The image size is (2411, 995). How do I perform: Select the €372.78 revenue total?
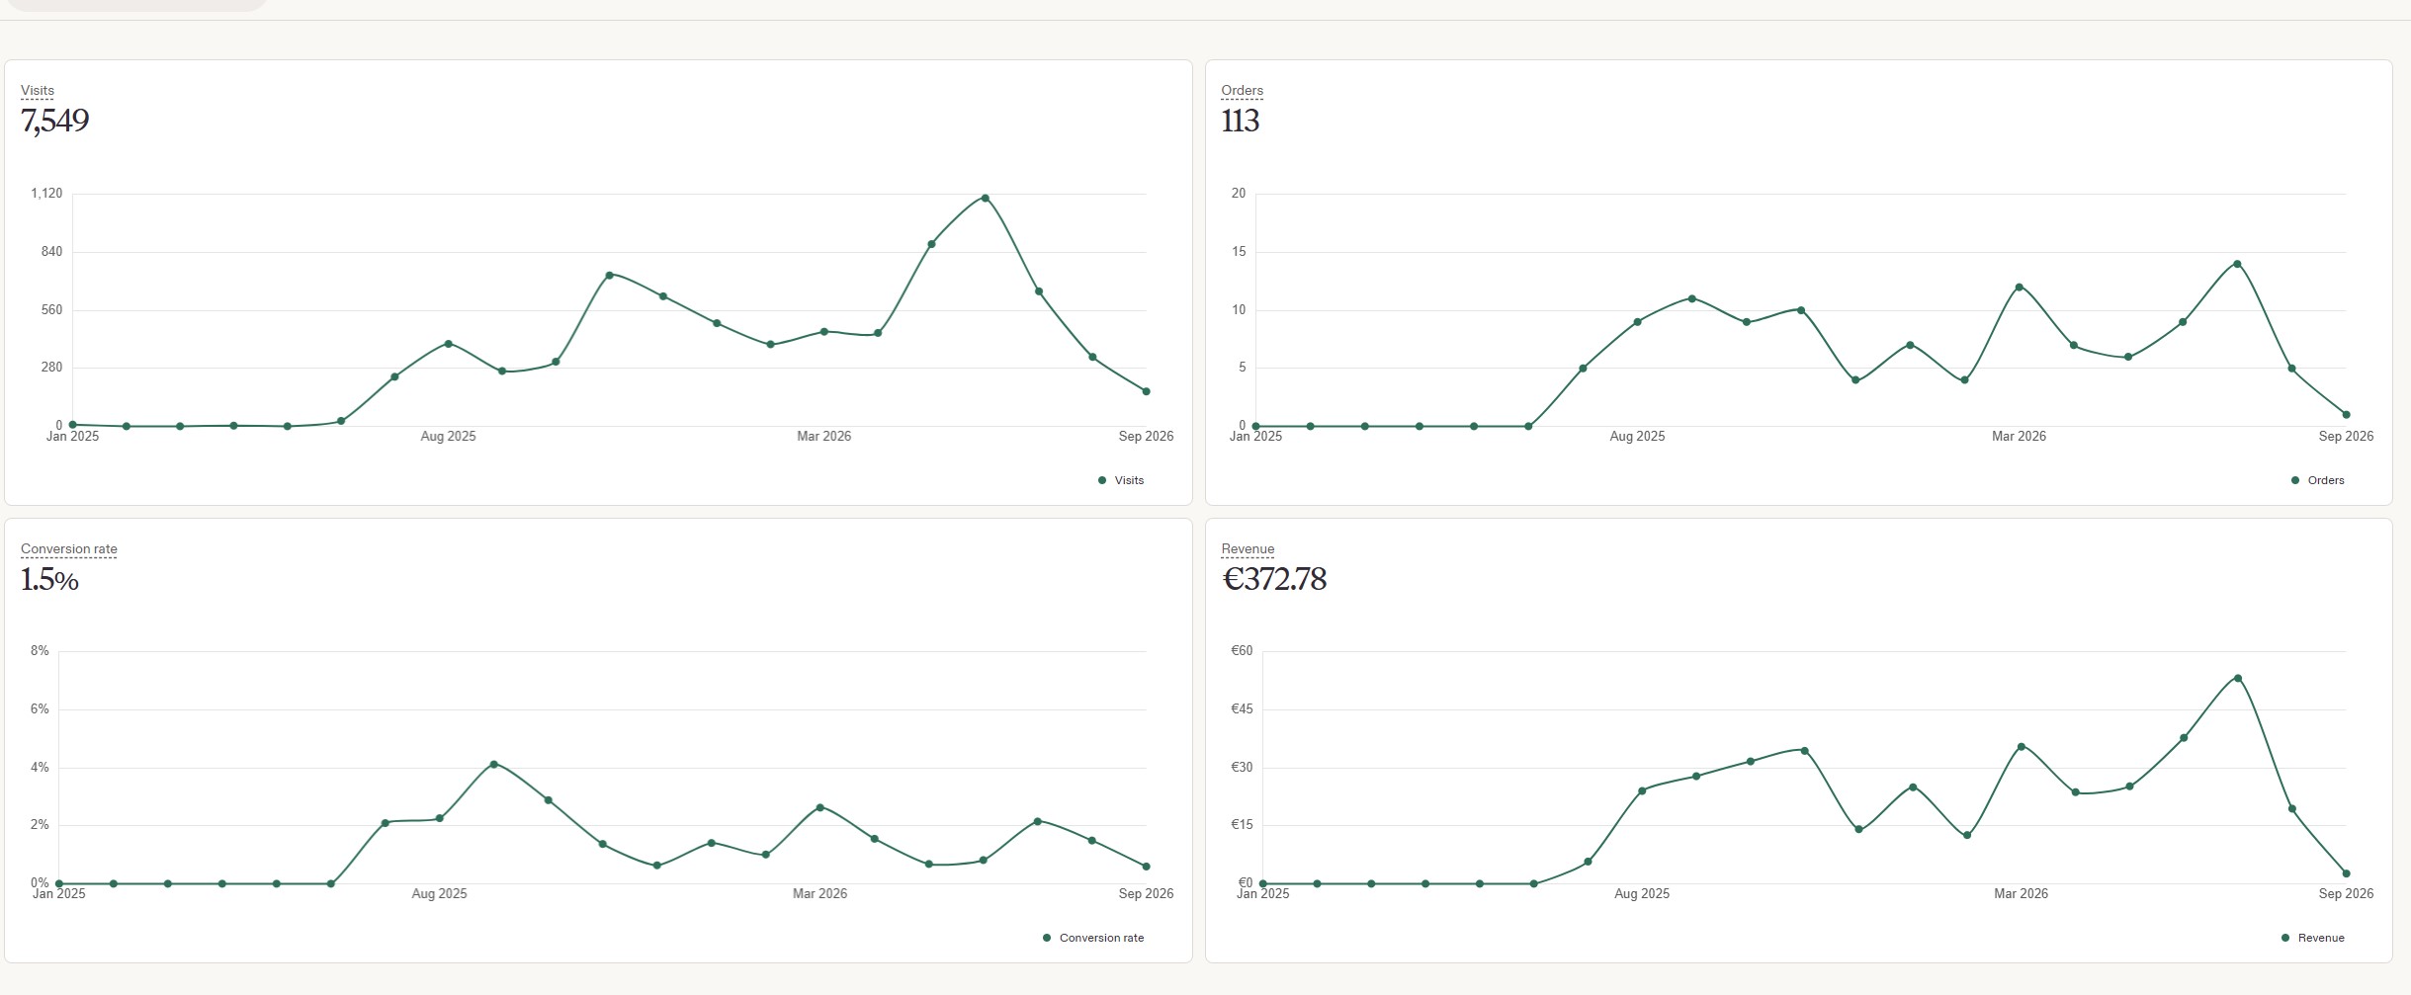tap(1274, 579)
